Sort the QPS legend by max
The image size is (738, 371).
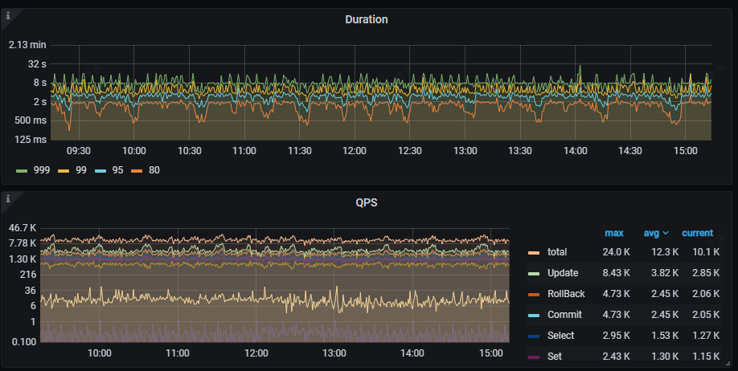(x=613, y=233)
